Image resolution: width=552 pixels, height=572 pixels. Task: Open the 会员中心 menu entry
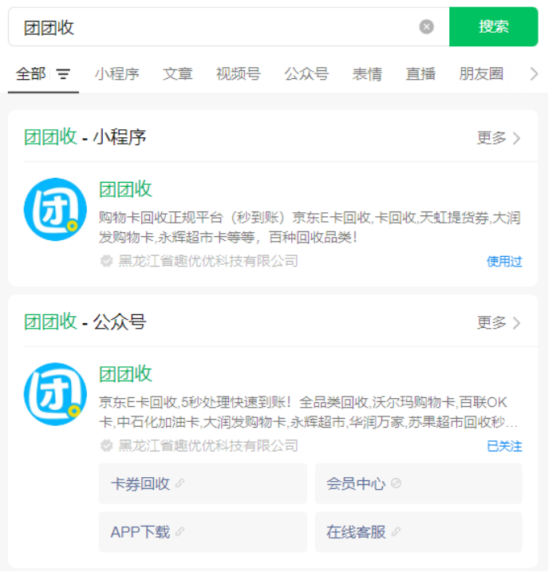pyautogui.click(x=419, y=483)
